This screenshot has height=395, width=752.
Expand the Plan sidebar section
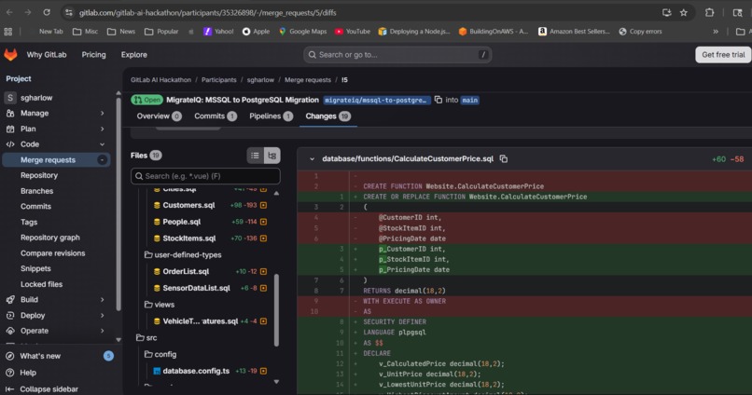(102, 129)
